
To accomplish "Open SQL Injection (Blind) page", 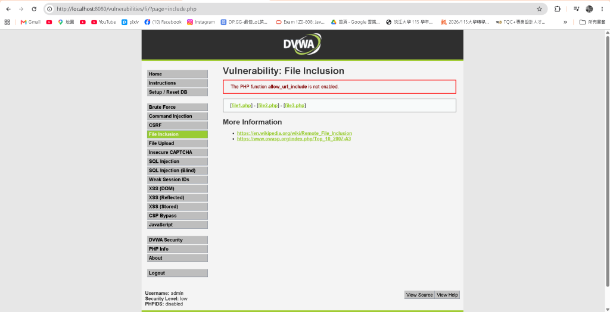I will click(x=178, y=171).
